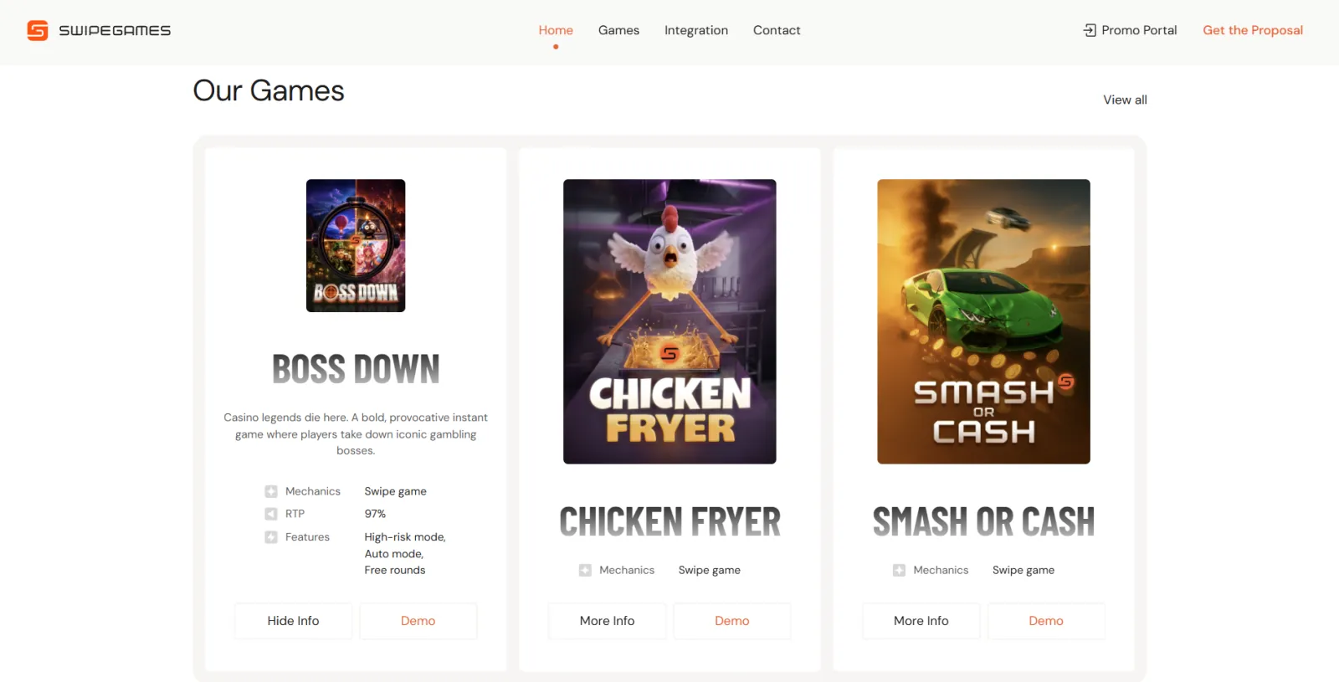Click the Boss Down game thumbnail
The image size is (1339, 682).
(x=356, y=246)
